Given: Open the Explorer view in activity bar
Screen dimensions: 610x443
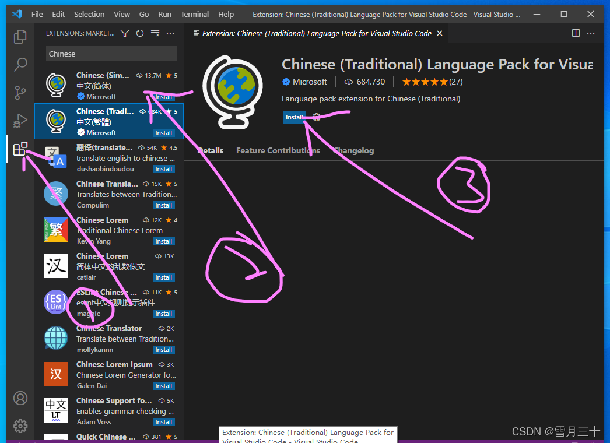Looking at the screenshot, I should click(20, 37).
